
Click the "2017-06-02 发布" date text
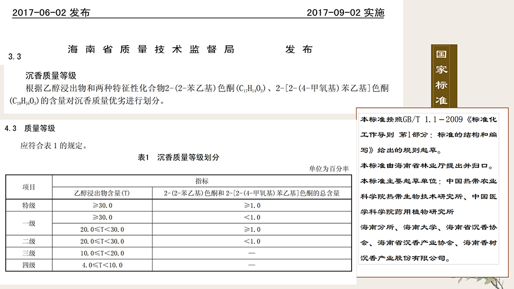pos(50,13)
